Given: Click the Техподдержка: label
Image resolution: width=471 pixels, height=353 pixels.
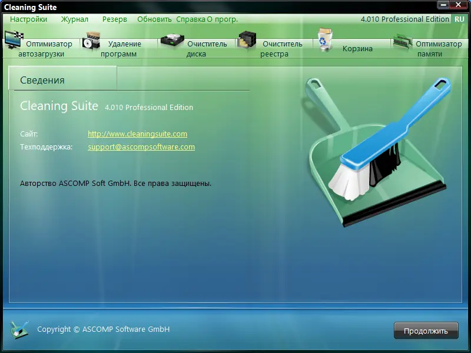Looking at the screenshot, I should tap(47, 147).
